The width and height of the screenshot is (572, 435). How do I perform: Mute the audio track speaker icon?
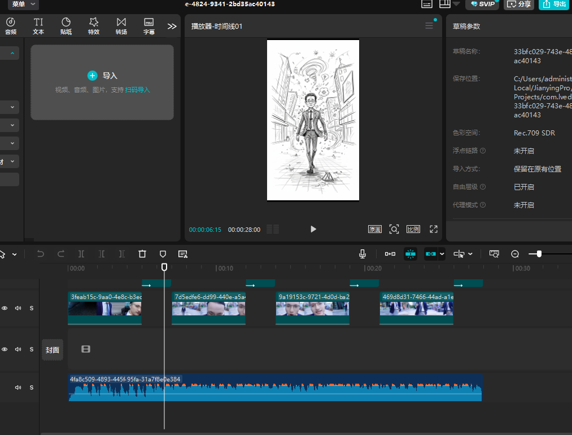click(18, 388)
